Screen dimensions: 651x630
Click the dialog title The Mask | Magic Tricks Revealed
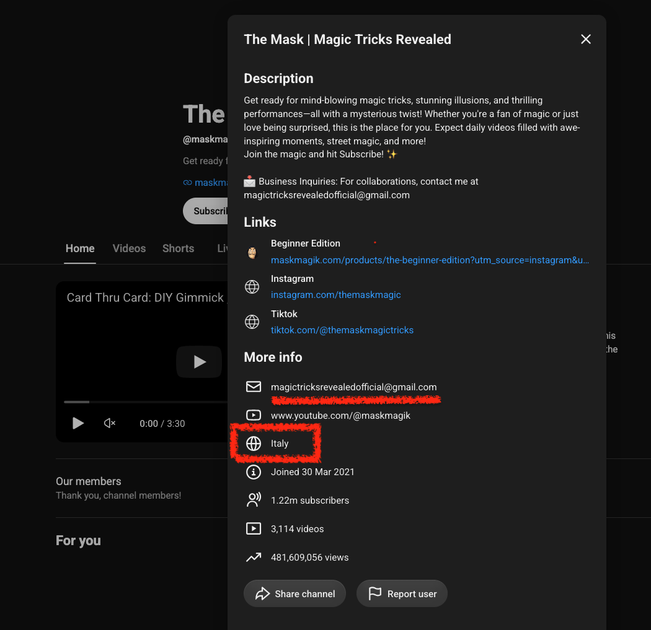[347, 40]
